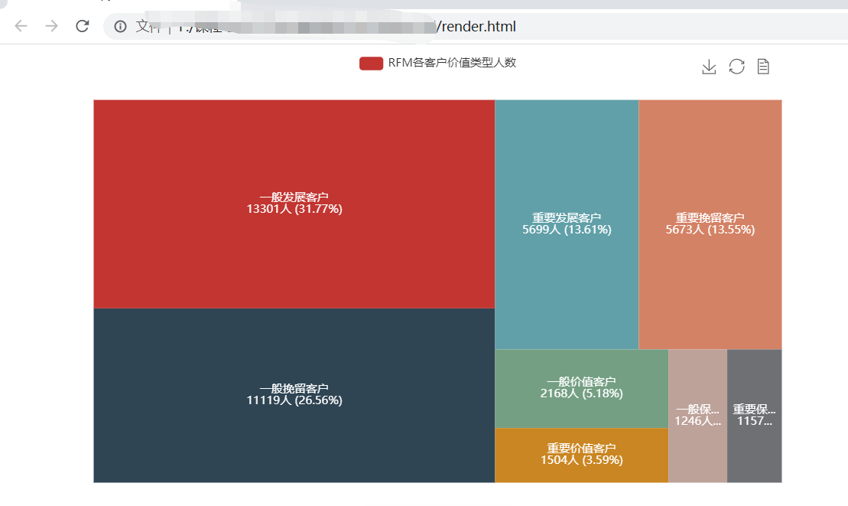
Task: Download the chart as an image
Action: click(708, 67)
